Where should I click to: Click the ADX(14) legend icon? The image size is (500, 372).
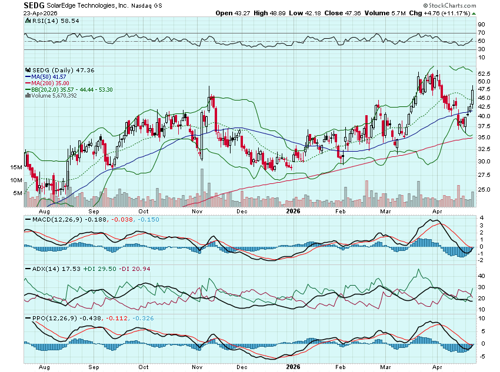(27, 269)
